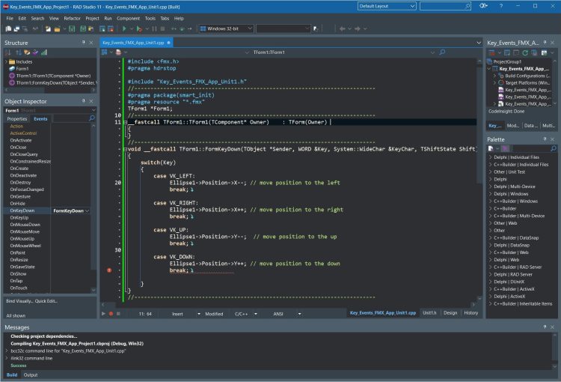Switch to Properties tab in Object Inspector
The image size is (561, 382).
pos(16,118)
